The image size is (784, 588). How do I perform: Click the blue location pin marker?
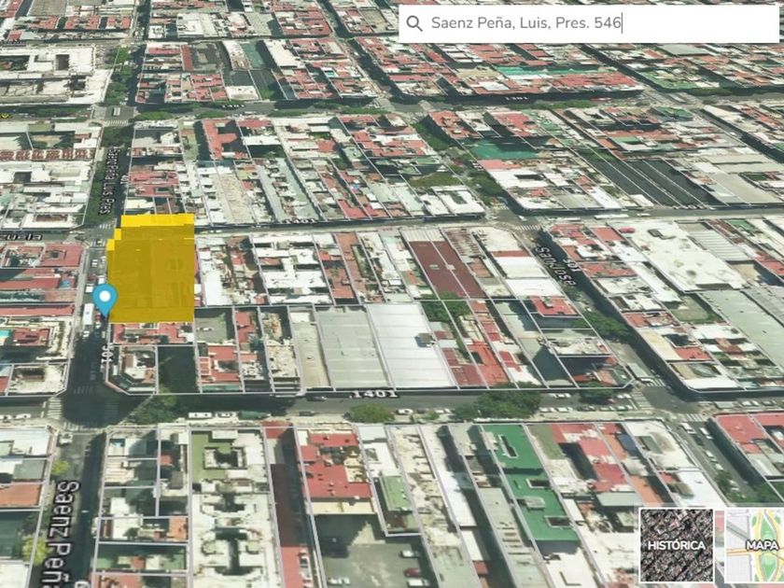(105, 299)
